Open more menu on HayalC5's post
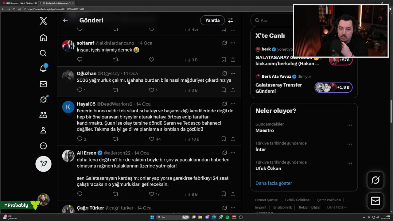The width and height of the screenshot is (393, 221). (233, 104)
